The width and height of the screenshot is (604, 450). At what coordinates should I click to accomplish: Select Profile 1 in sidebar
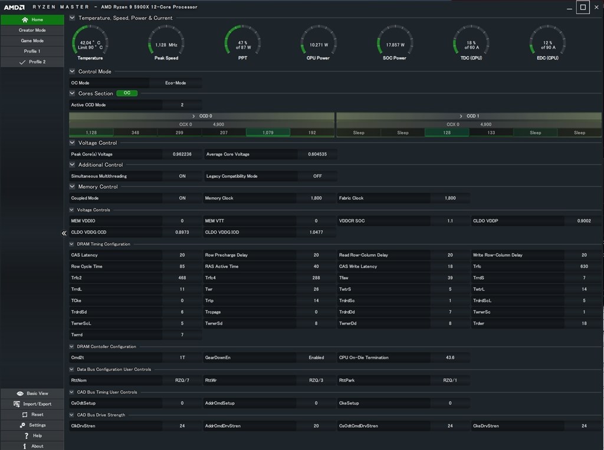(32, 51)
